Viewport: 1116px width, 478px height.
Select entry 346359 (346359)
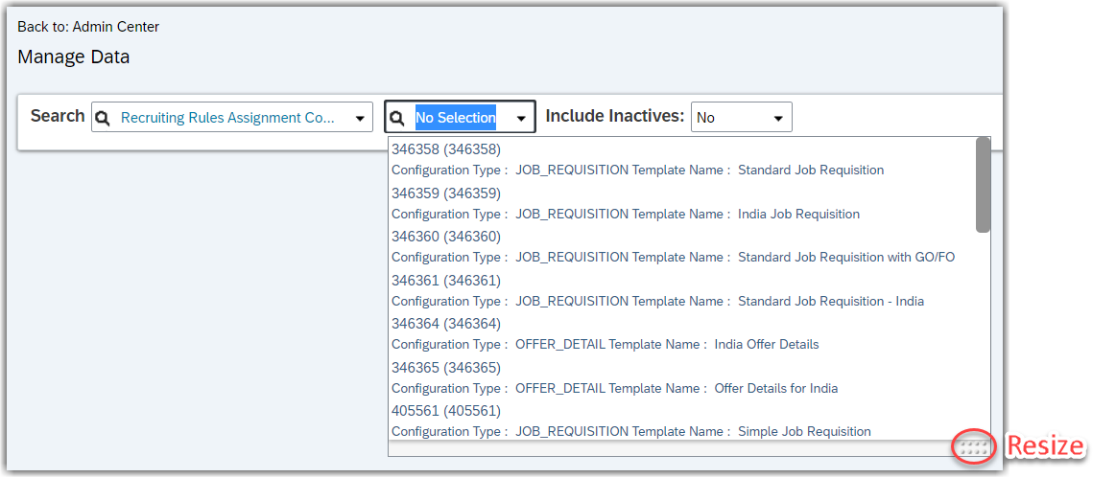tap(446, 193)
